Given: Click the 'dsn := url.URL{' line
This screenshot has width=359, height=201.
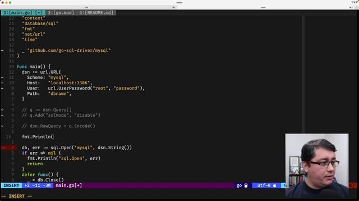Looking at the screenshot, I should pyautogui.click(x=42, y=72).
